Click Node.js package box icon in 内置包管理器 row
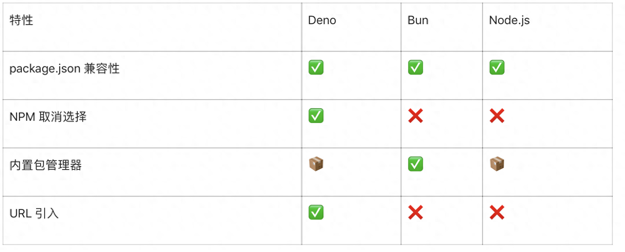The image size is (625, 252). [497, 164]
